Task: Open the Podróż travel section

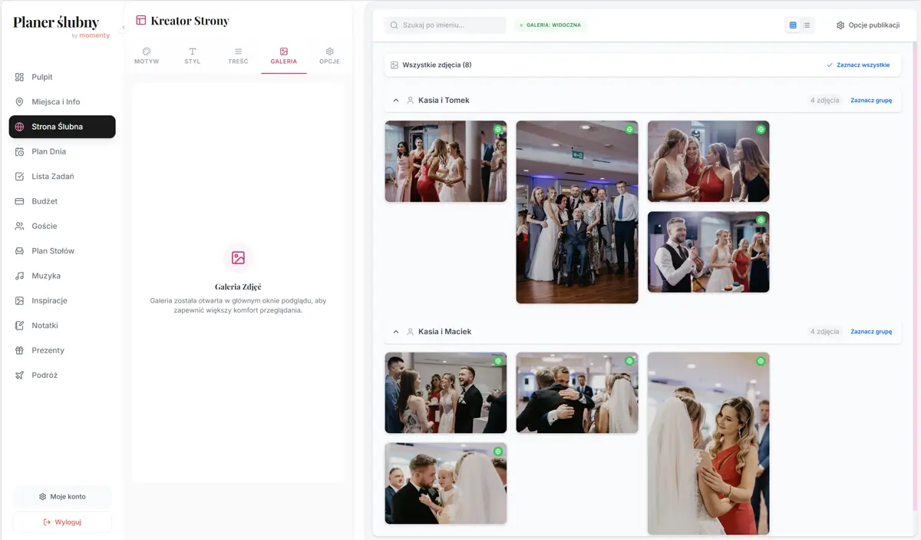Action: (x=45, y=375)
